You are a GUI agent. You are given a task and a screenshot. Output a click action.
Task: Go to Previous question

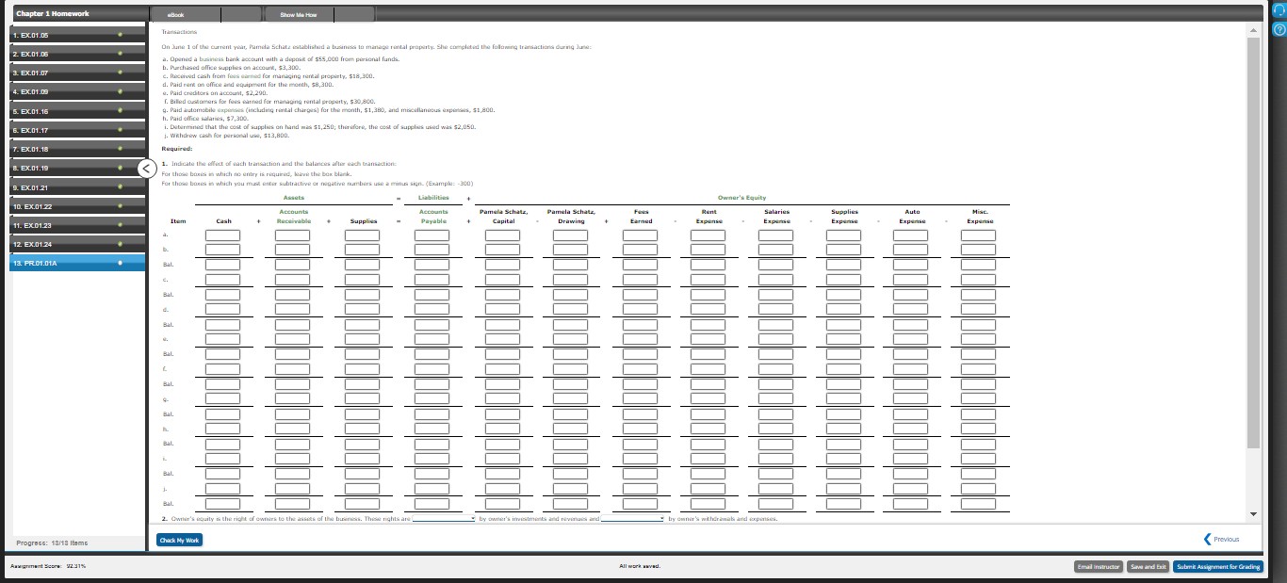[x=1223, y=540]
